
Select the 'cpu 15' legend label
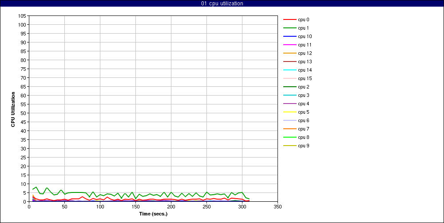(x=305, y=78)
